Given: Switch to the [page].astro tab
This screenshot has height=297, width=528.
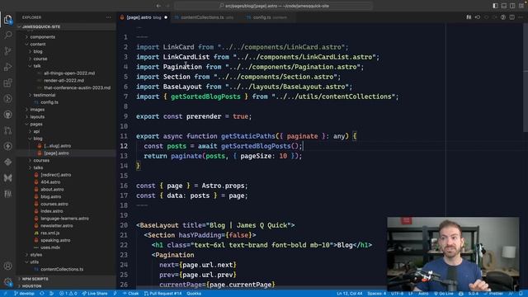Looking at the screenshot, I should pyautogui.click(x=144, y=17).
